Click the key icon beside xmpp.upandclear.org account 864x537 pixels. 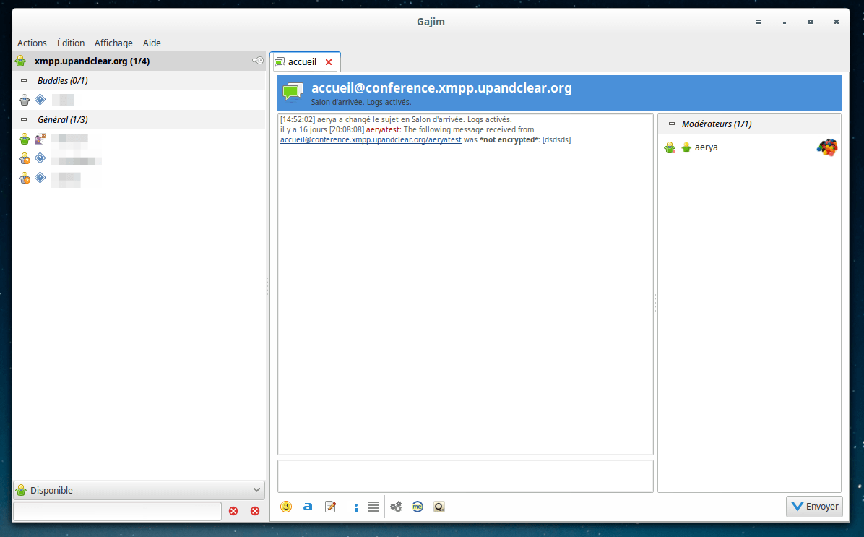point(258,61)
